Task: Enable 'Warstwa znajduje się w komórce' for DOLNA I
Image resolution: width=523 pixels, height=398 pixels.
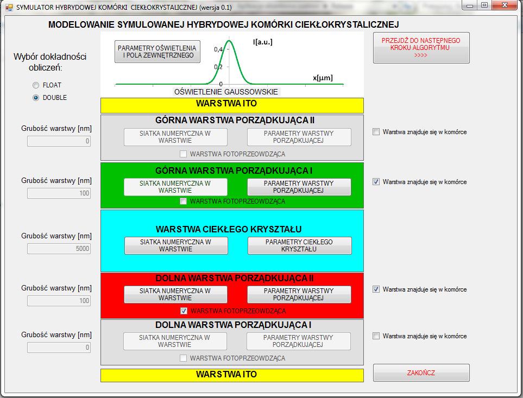Action: 376,336
